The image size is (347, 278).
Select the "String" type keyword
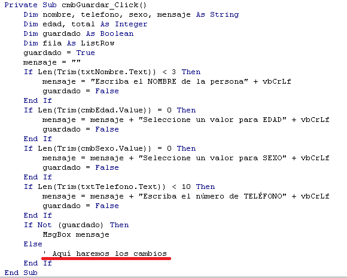pos(224,14)
